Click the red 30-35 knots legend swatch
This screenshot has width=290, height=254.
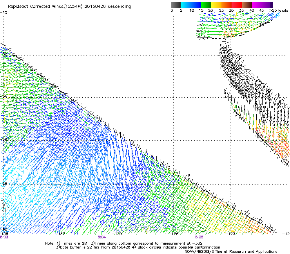tap(237, 5)
